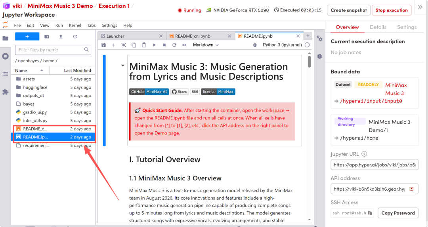428x227 pixels.
Task: Restart kernel and run all cells
Action: [185, 45]
